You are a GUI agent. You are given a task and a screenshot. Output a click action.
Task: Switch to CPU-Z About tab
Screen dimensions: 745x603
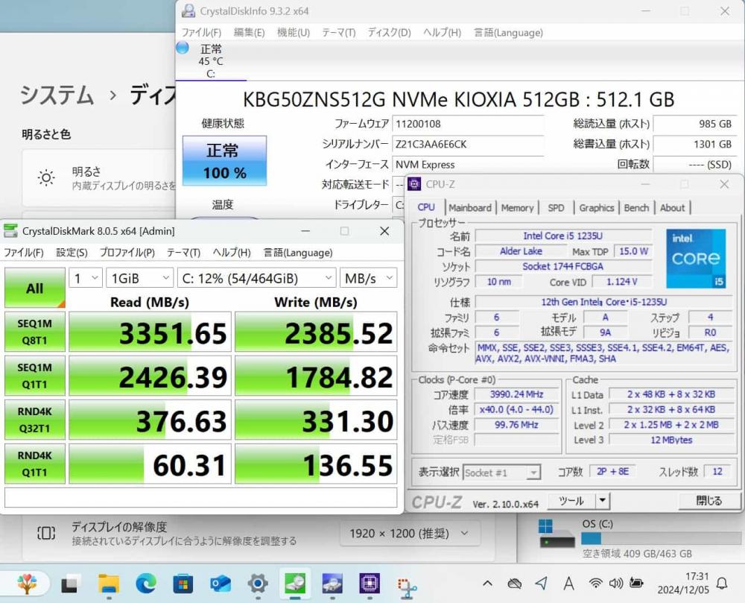coord(672,208)
